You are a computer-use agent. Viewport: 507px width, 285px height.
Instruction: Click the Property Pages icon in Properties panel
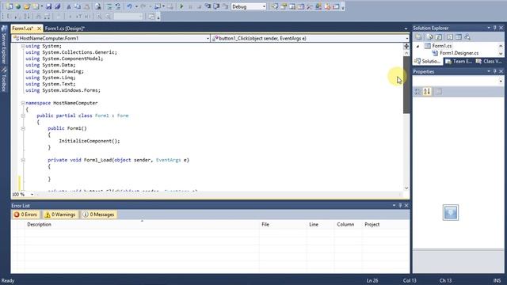pyautogui.click(x=438, y=92)
